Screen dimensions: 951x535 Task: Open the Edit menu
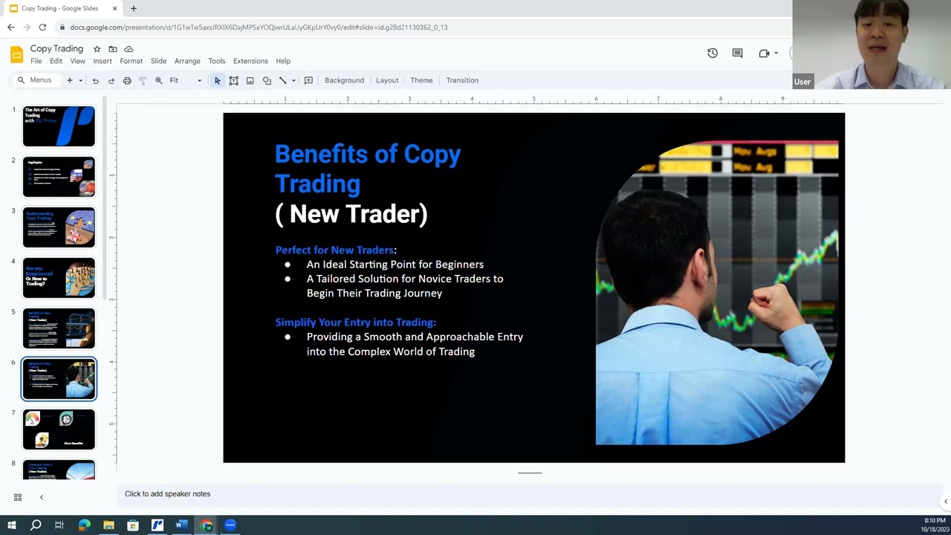(x=56, y=61)
